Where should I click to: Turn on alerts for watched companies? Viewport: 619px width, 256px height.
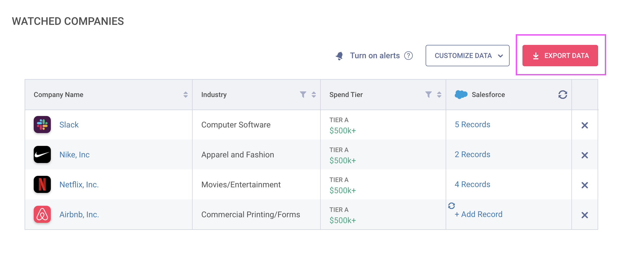(375, 56)
